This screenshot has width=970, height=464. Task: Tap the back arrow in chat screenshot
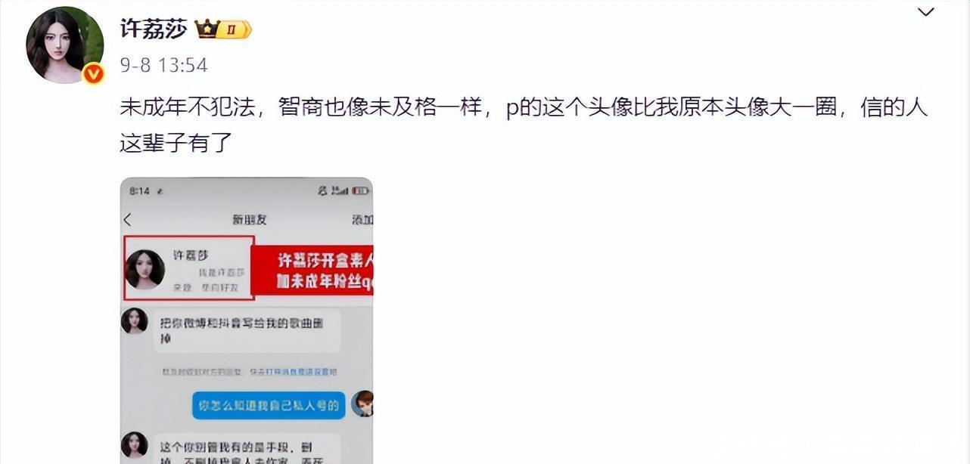[128, 220]
